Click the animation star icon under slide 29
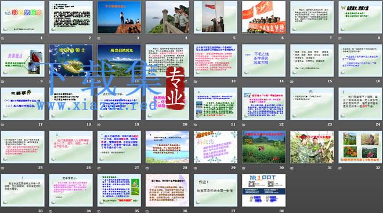The width and height of the screenshot is (383, 213). click(196, 168)
